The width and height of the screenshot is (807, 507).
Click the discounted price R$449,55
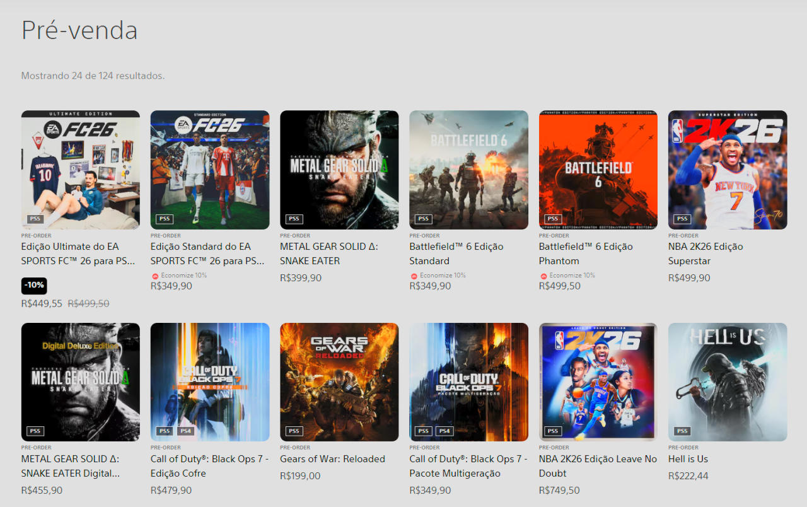point(42,303)
